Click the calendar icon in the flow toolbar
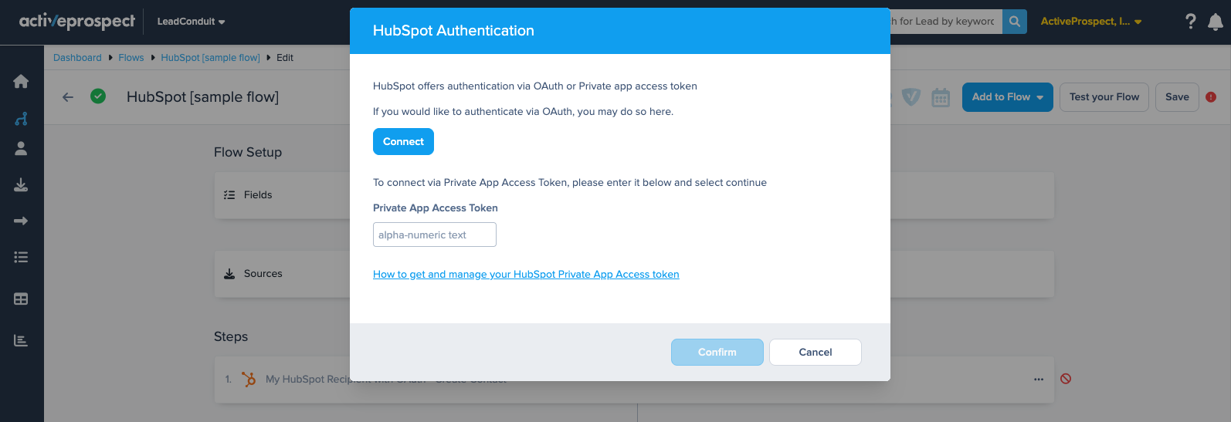 point(940,98)
